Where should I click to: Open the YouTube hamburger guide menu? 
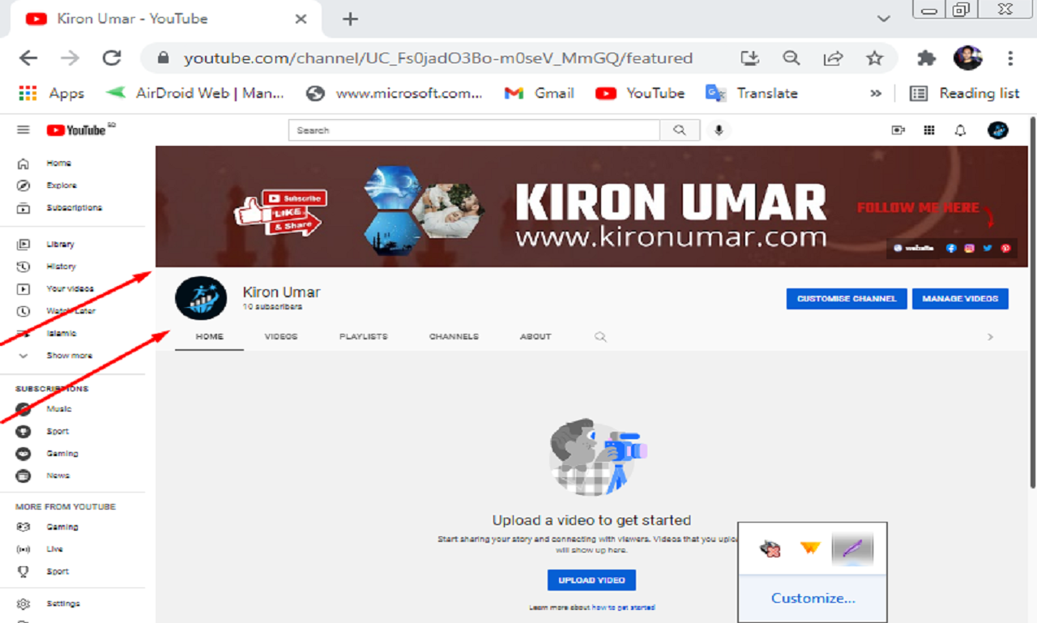point(23,130)
